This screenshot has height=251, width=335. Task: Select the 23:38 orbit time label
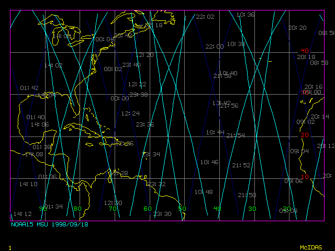[x=139, y=95]
